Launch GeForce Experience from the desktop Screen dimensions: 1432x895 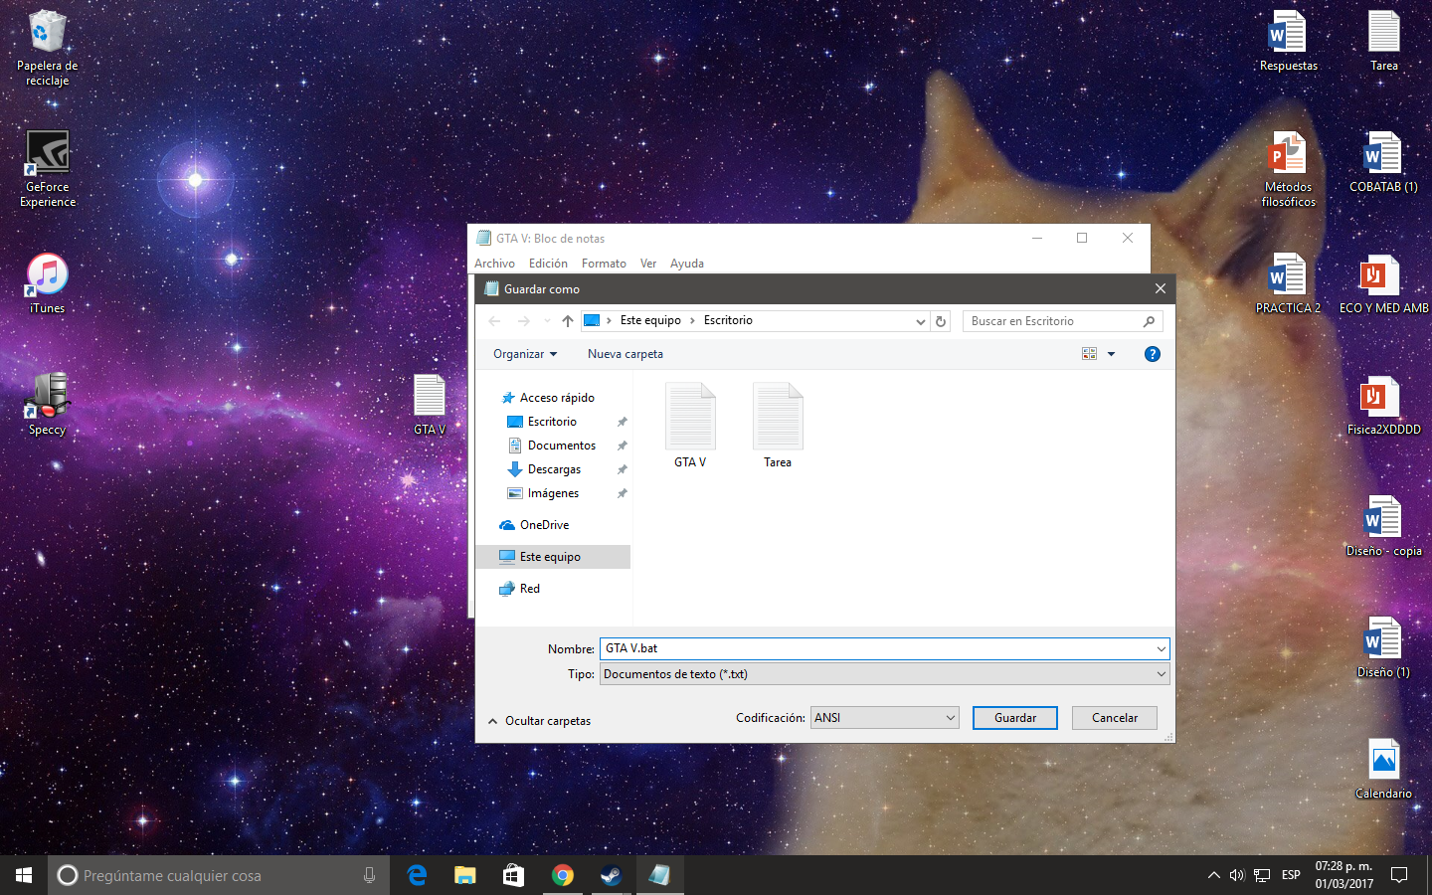click(x=47, y=169)
